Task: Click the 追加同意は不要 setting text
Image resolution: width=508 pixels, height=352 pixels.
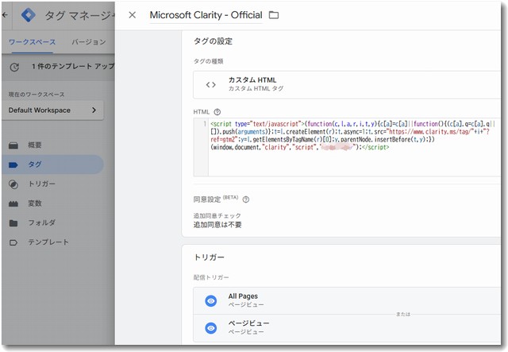Action: [217, 225]
